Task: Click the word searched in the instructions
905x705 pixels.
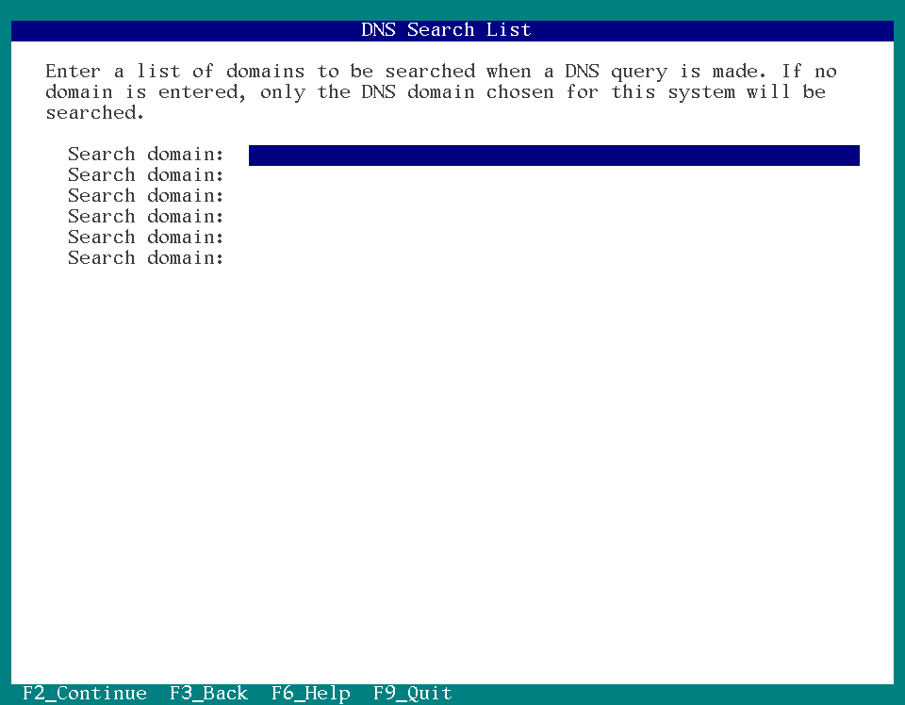Action: (x=431, y=71)
